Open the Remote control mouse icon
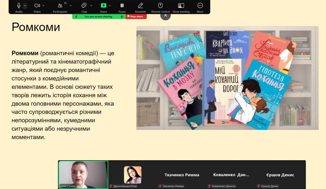The image size is (326, 189). tap(160, 5)
